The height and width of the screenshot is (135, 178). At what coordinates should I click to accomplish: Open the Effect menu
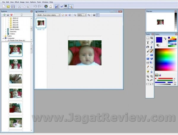(17, 2)
